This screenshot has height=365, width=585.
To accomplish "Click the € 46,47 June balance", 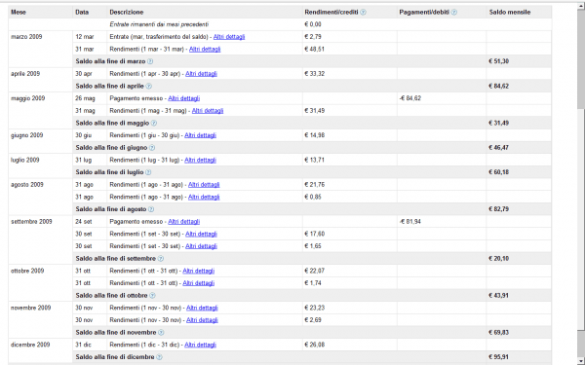I will 499,148.
